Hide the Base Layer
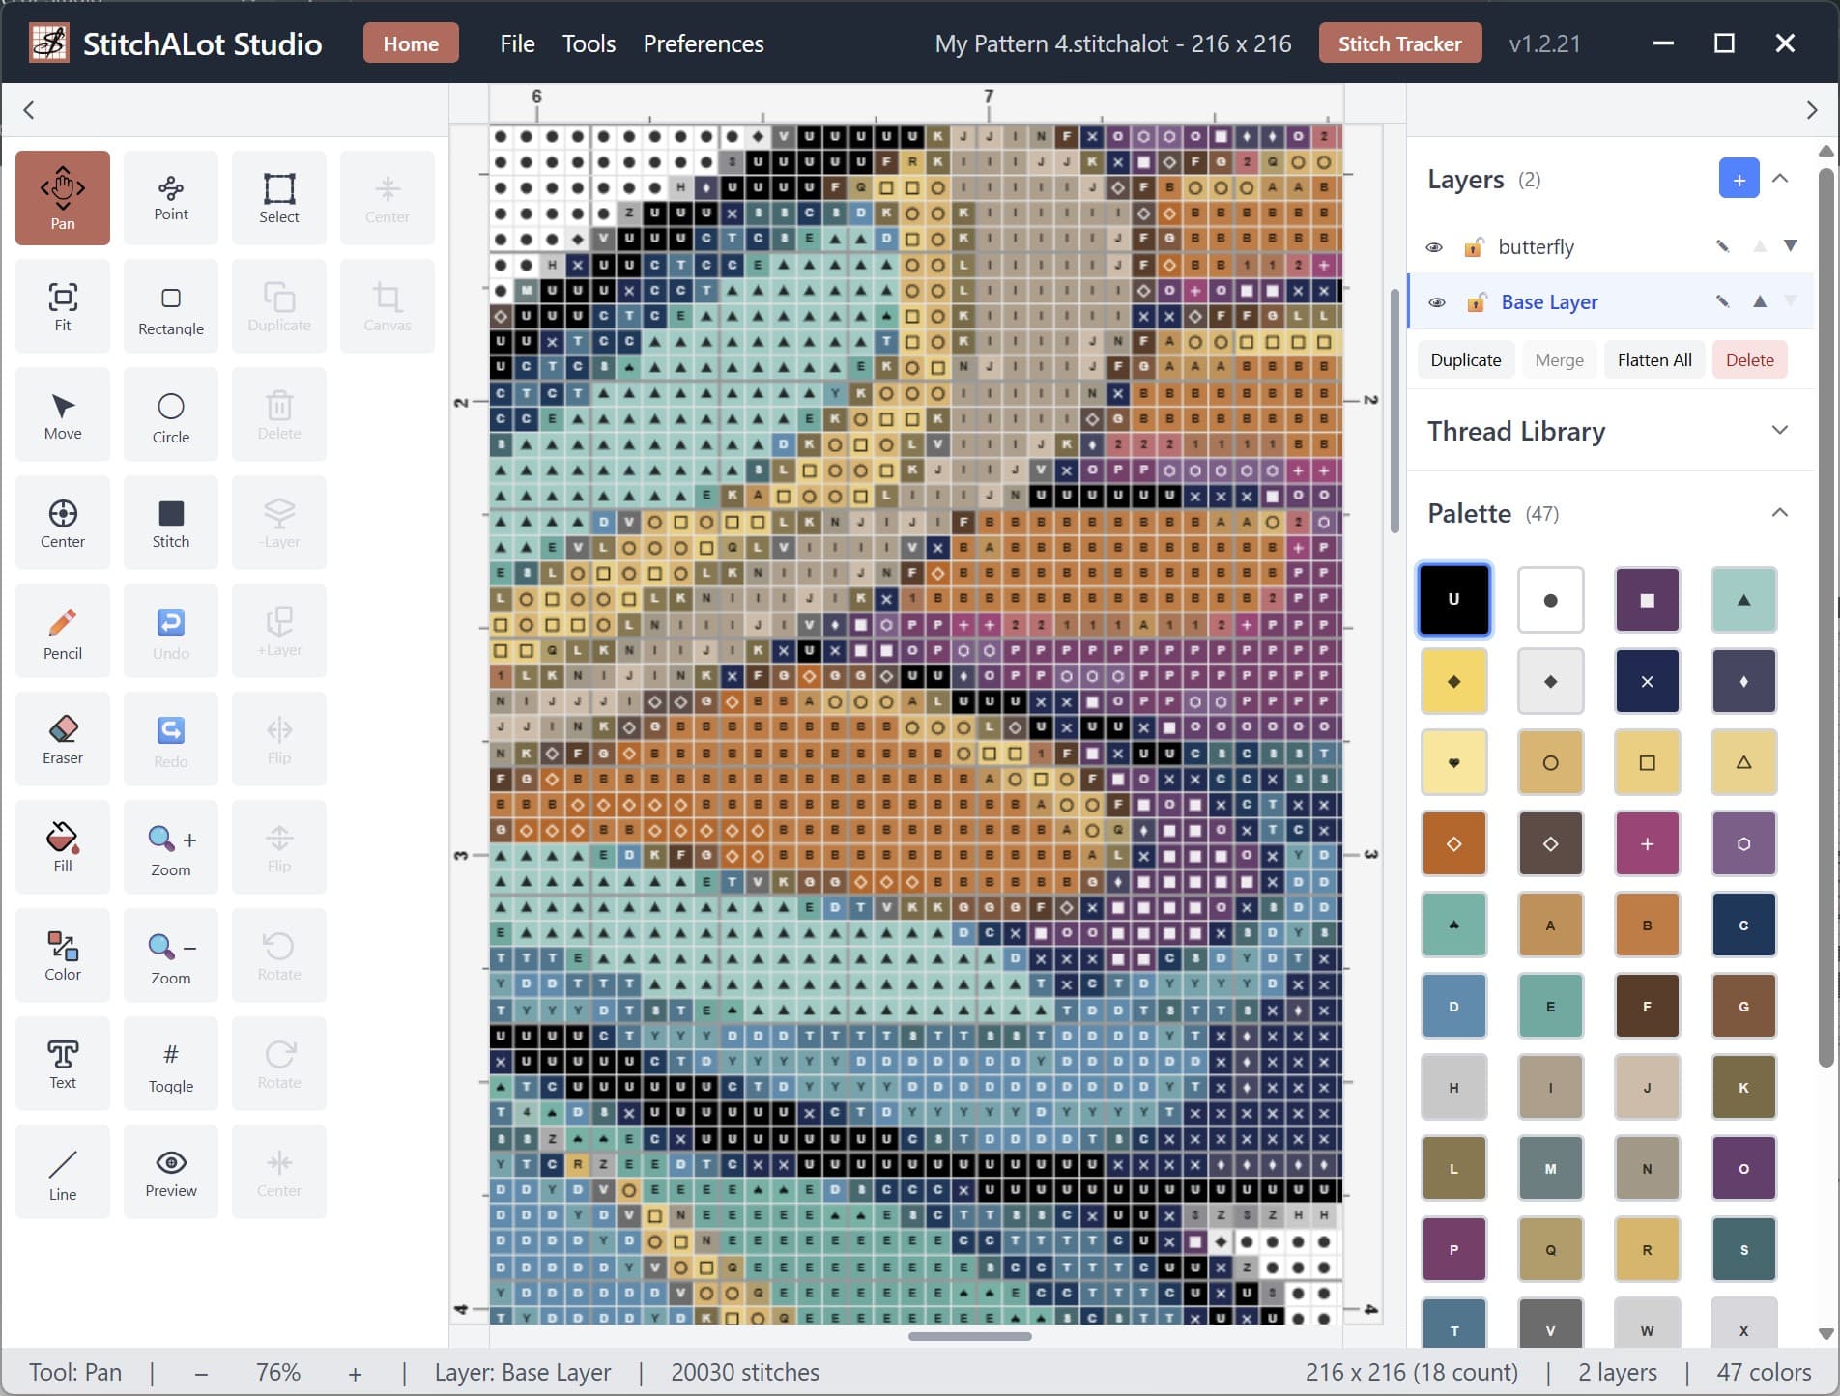1840x1396 pixels. pos(1437,302)
